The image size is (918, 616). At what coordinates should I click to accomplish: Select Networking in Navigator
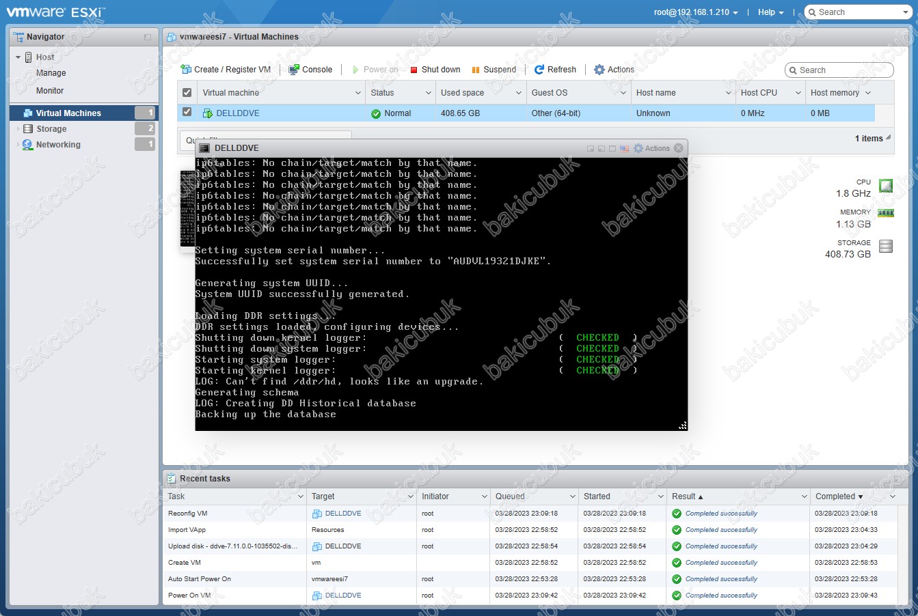pyautogui.click(x=58, y=145)
